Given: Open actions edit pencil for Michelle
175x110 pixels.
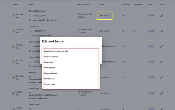Looking at the screenshot, I should point(162,77).
